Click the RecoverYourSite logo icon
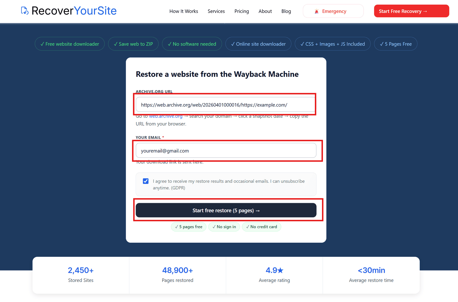 (25, 11)
